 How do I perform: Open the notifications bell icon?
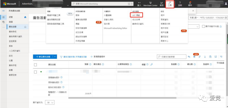click(190, 3)
